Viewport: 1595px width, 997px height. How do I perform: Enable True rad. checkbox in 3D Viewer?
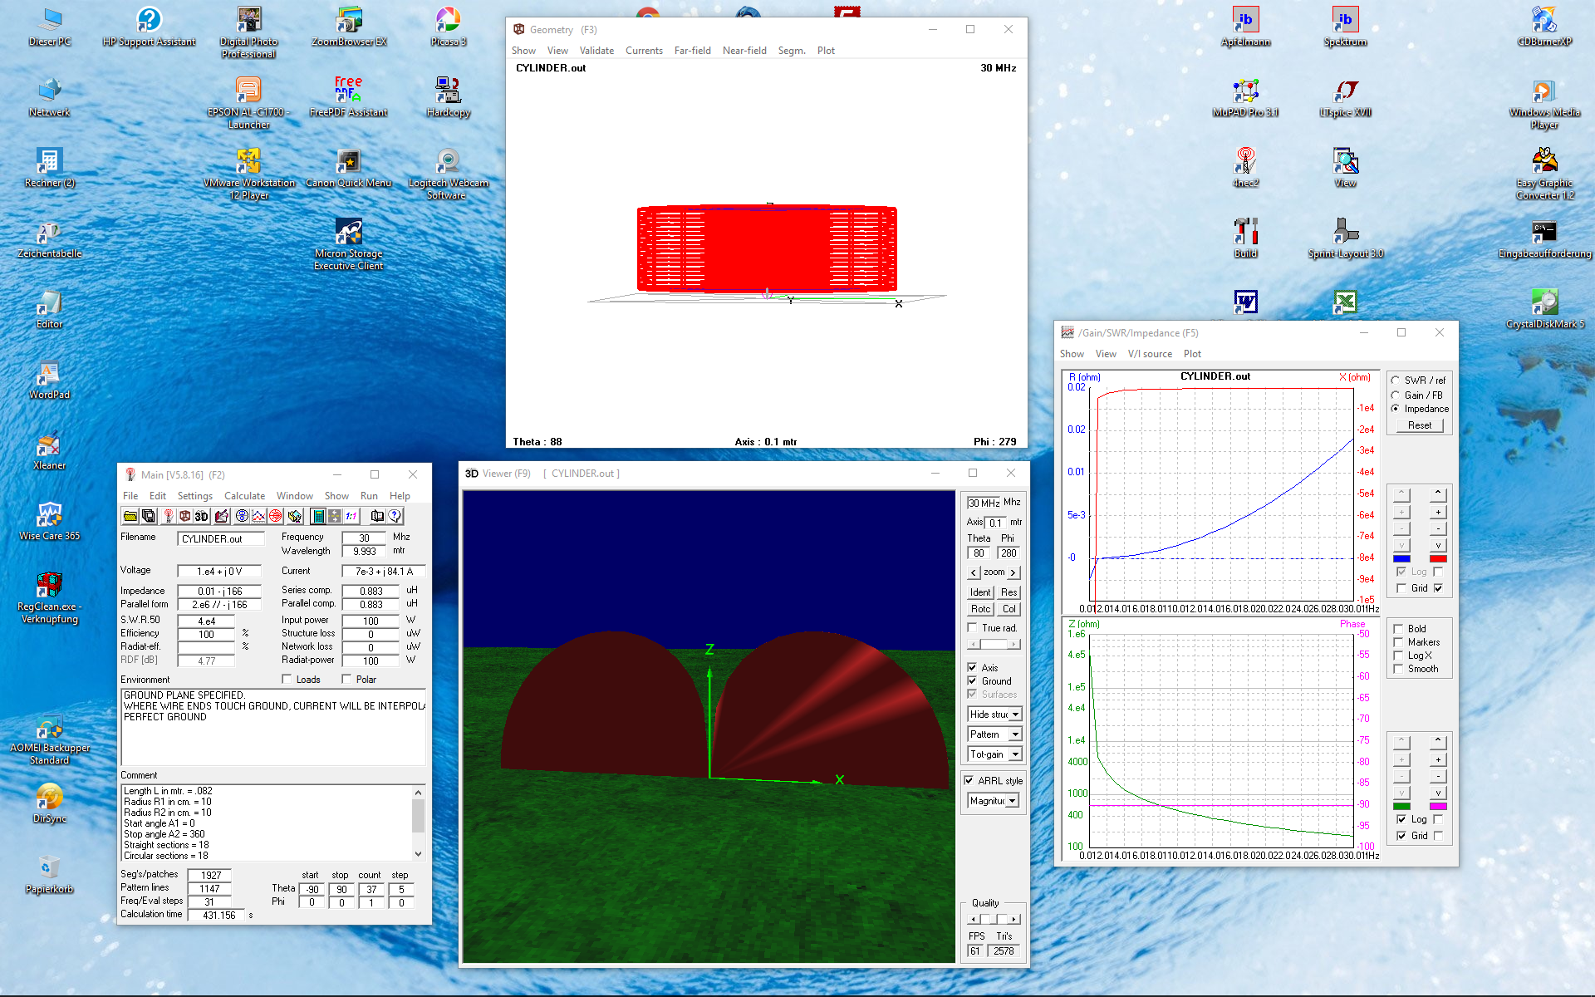972,628
